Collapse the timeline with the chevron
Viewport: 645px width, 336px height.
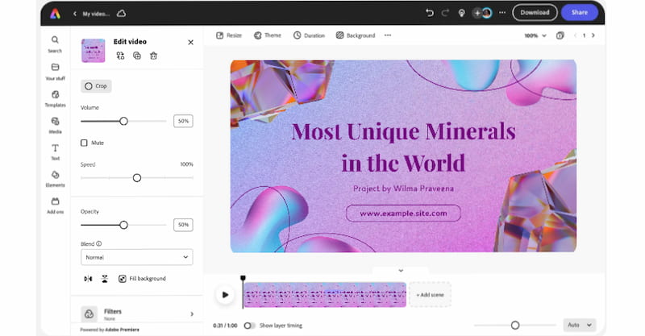point(401,270)
